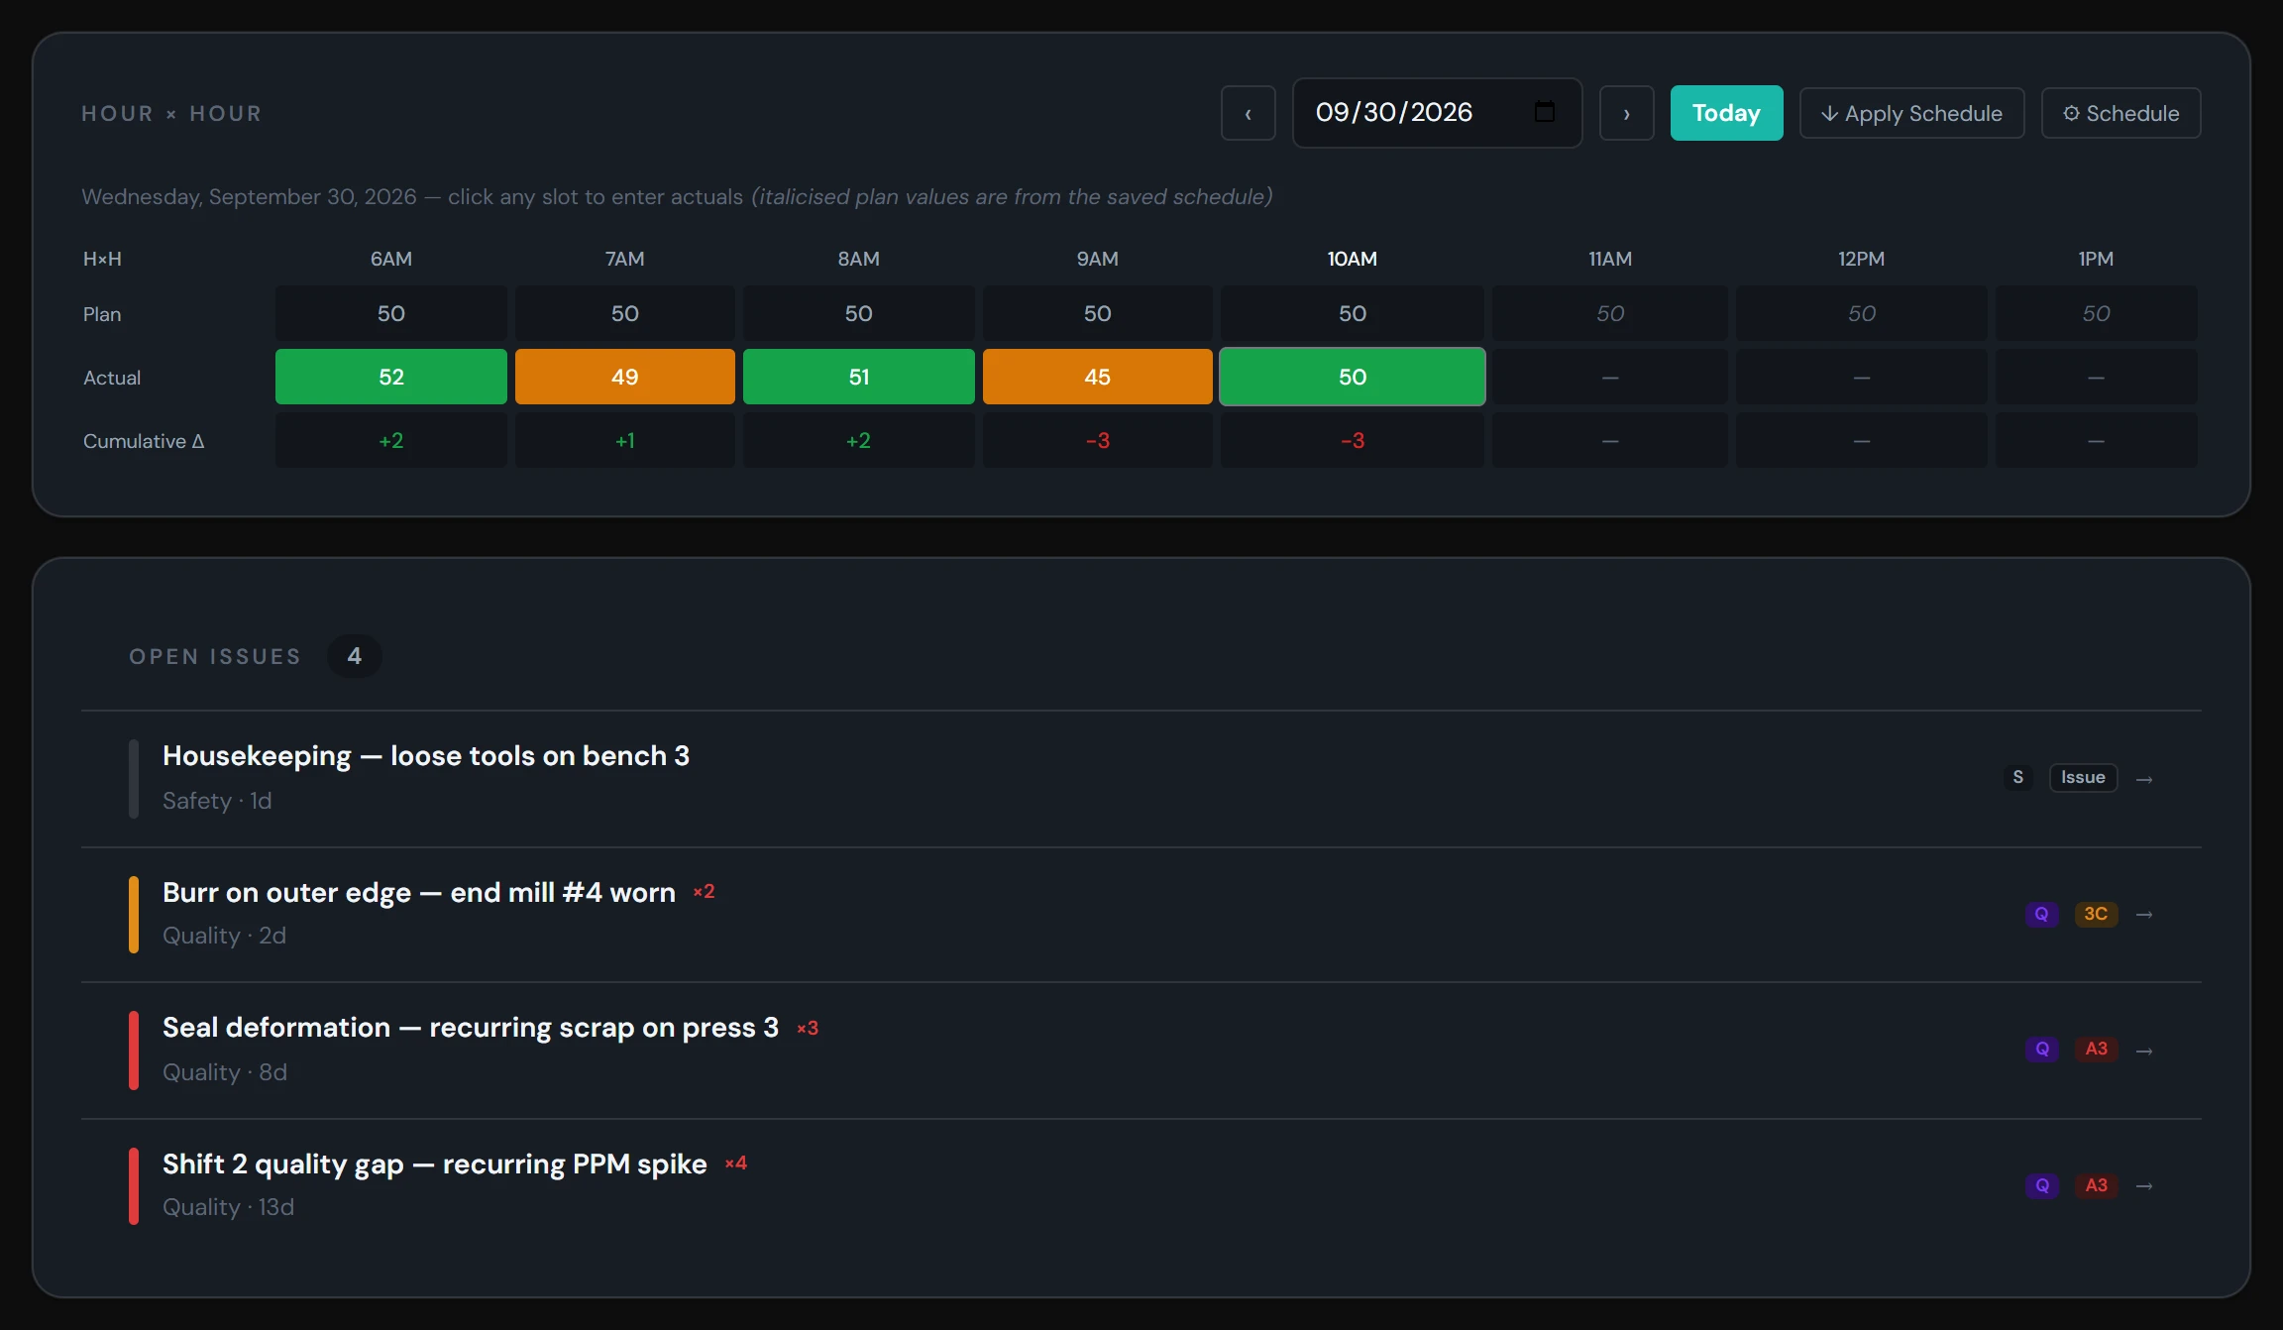Click the Q badge on Shift 2 quality gap
Image resolution: width=2283 pixels, height=1330 pixels.
tap(2041, 1185)
